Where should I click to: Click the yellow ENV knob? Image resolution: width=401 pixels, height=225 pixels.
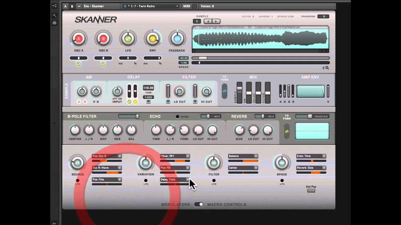click(153, 39)
